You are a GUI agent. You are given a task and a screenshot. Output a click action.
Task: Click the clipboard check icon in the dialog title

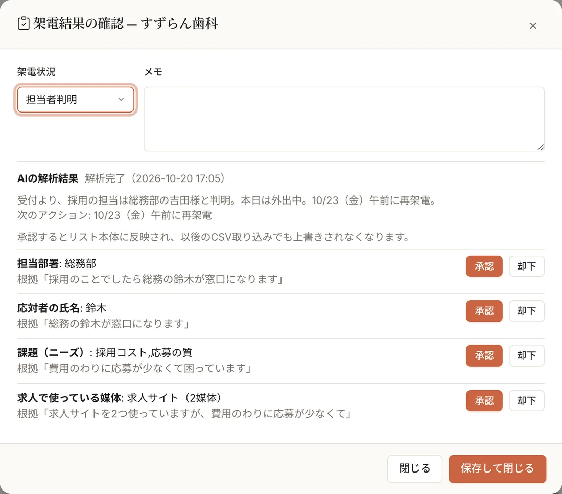point(24,24)
